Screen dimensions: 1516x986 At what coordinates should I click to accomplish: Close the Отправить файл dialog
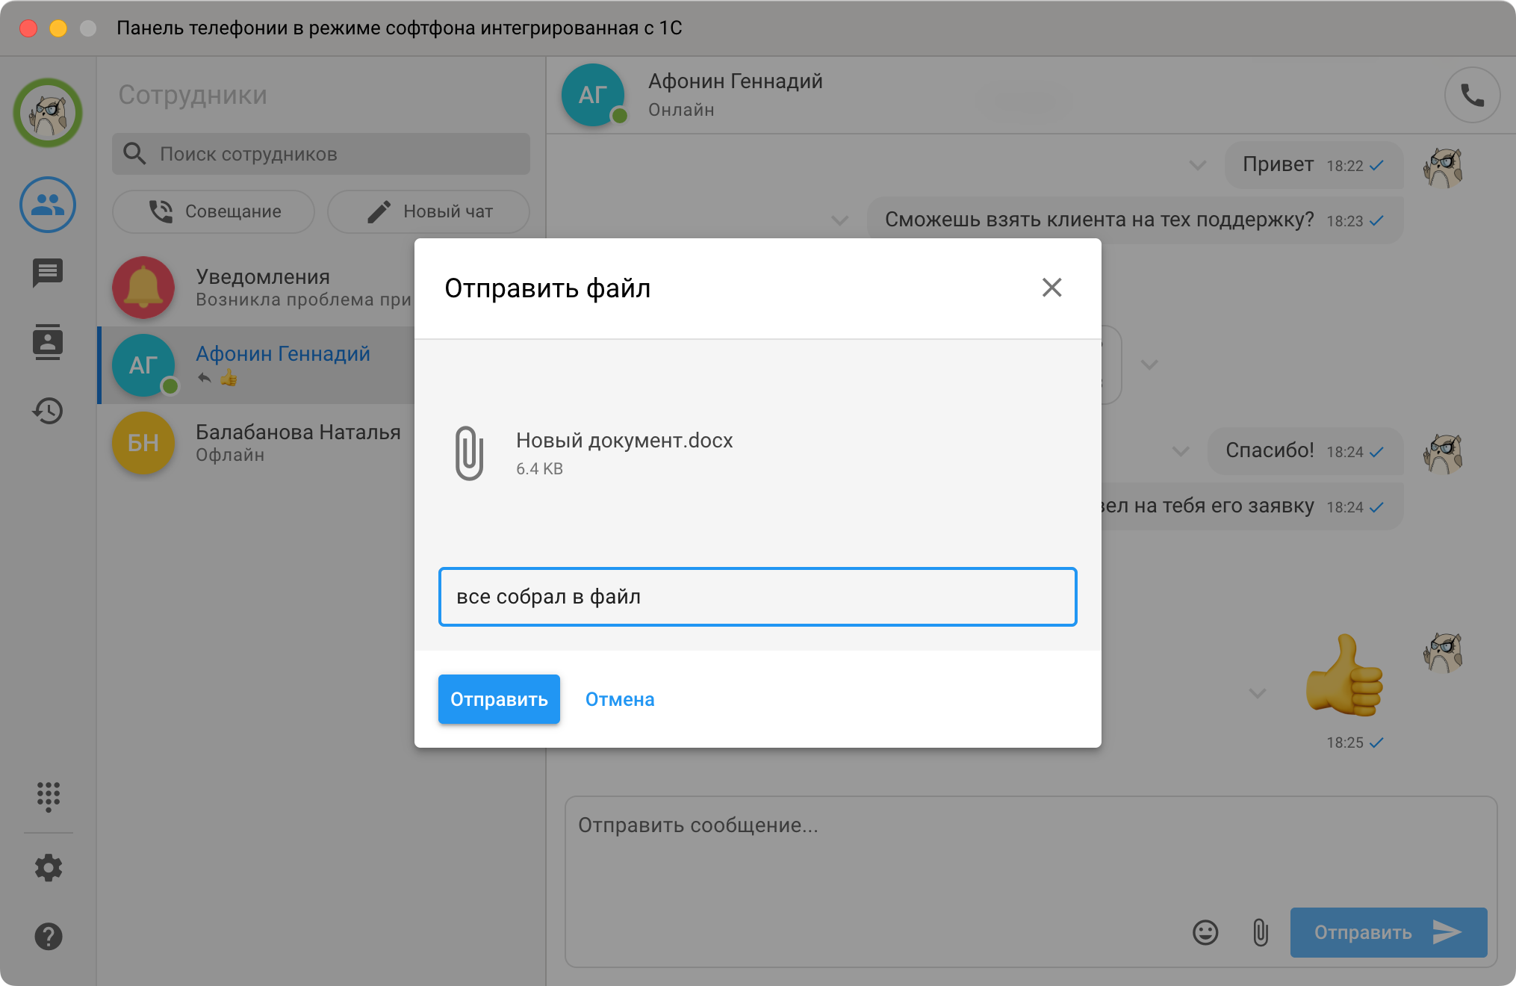tap(1051, 288)
